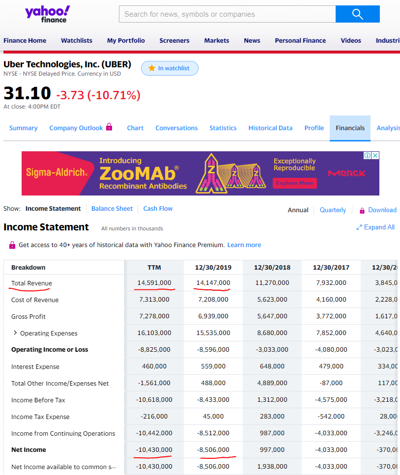Click the Yahoo Finance logo

pyautogui.click(x=48, y=14)
